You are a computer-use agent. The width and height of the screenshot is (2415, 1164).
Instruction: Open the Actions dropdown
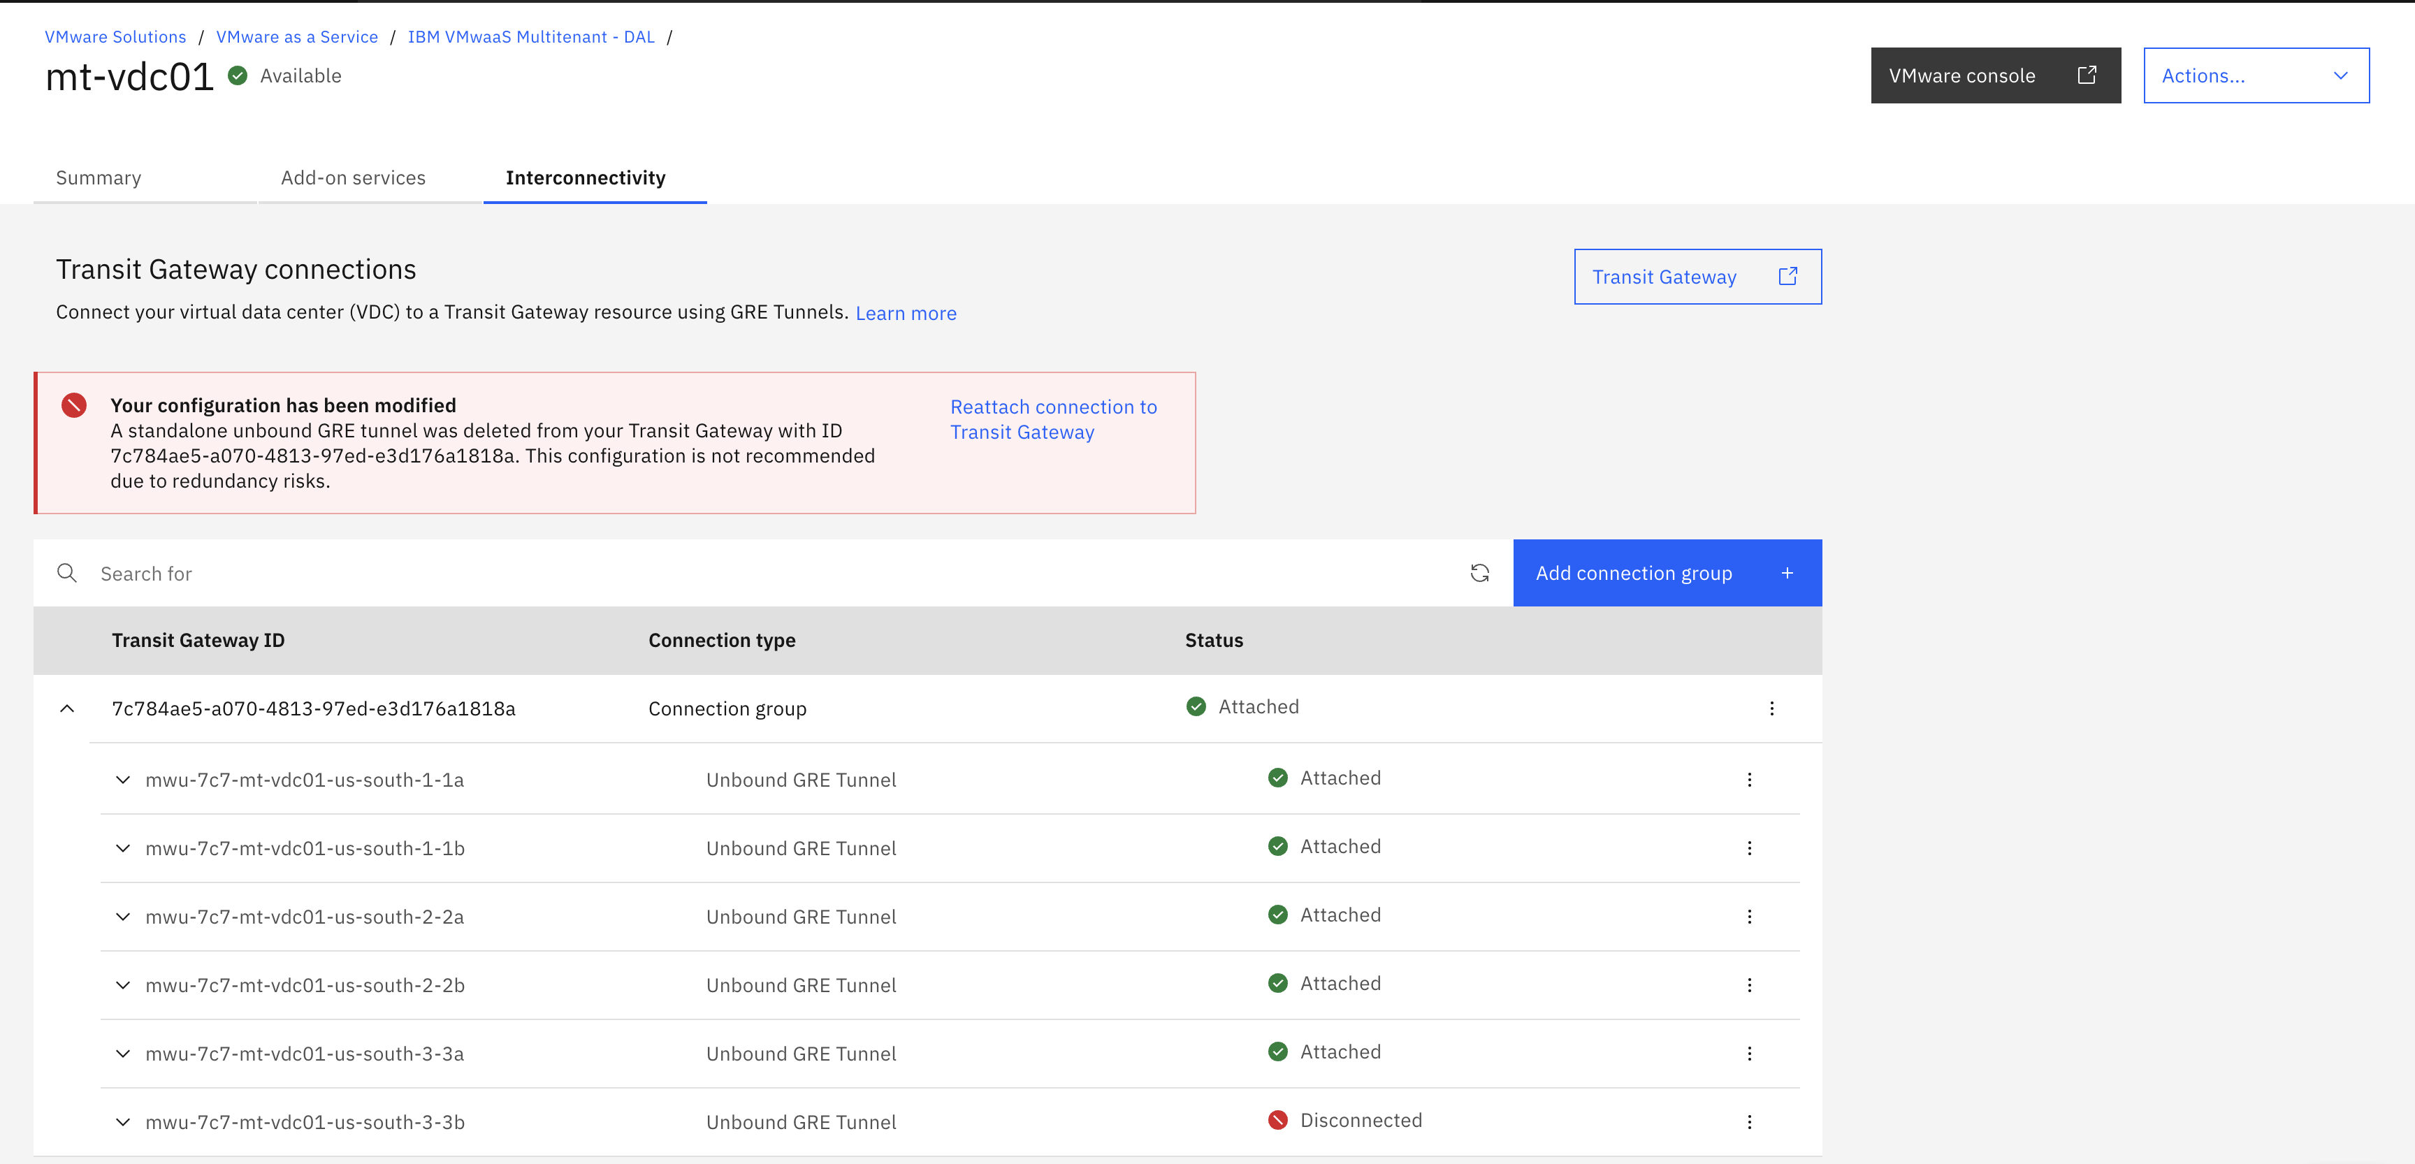2255,76
